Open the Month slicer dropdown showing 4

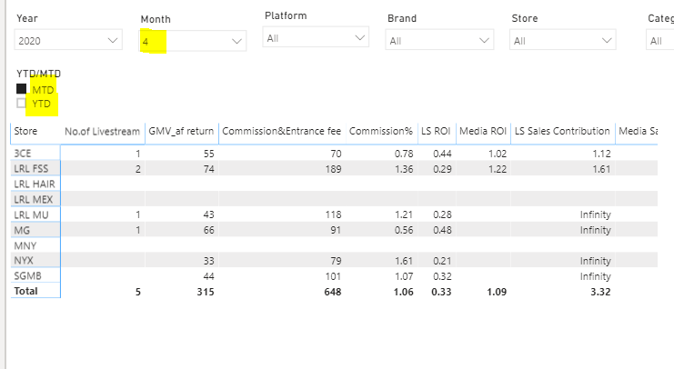click(x=193, y=41)
